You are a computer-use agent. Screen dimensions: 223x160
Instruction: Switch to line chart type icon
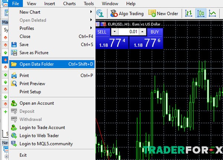point(212,13)
